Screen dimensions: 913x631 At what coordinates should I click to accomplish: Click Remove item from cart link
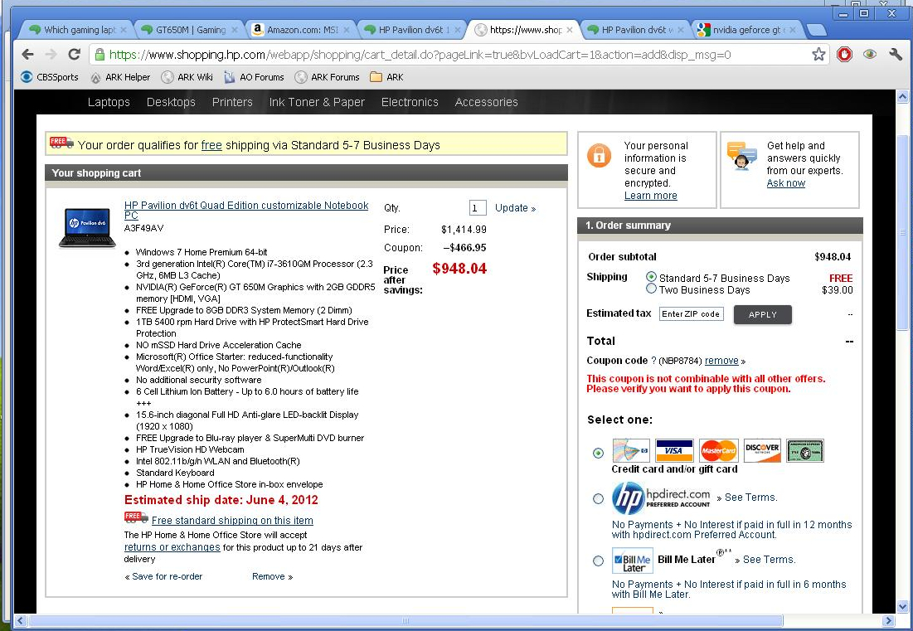pyautogui.click(x=273, y=576)
